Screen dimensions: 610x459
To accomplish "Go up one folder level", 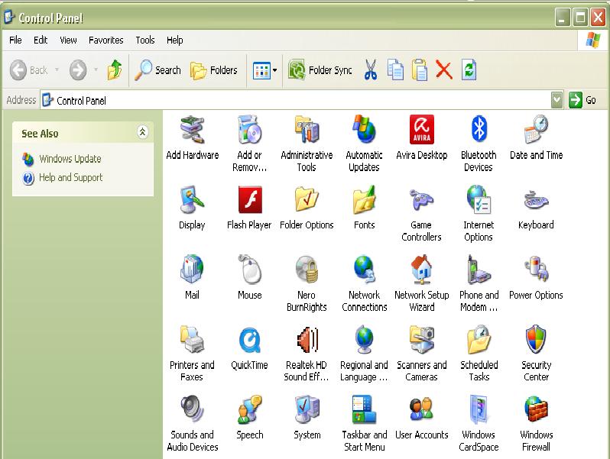I will [x=115, y=70].
